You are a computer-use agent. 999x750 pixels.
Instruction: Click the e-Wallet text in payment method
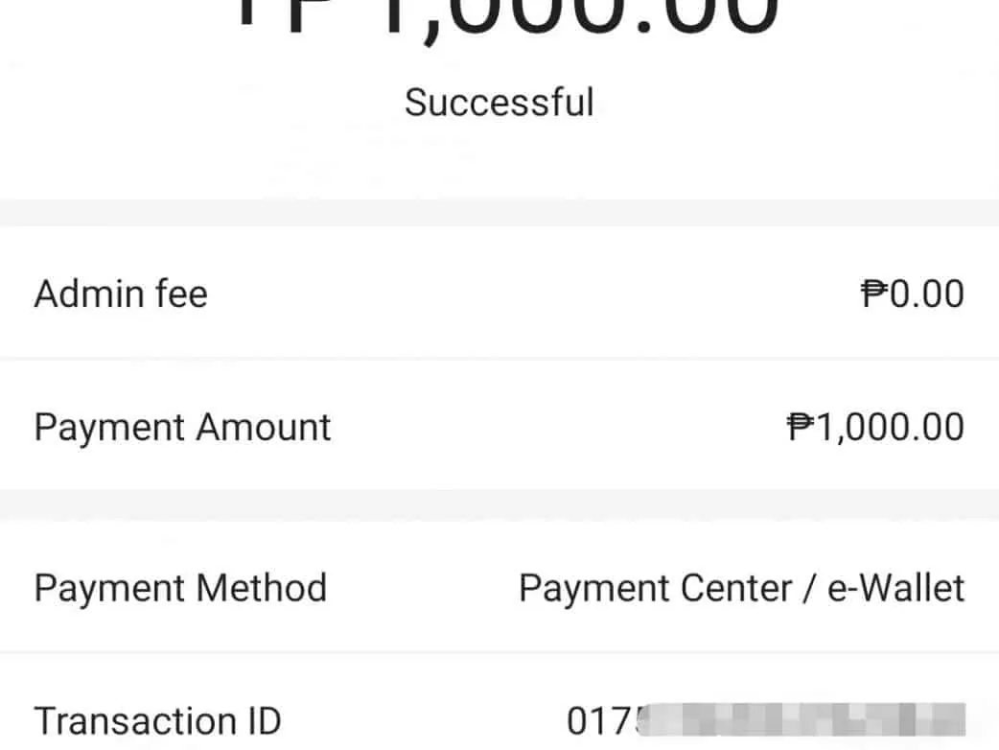pyautogui.click(x=895, y=587)
